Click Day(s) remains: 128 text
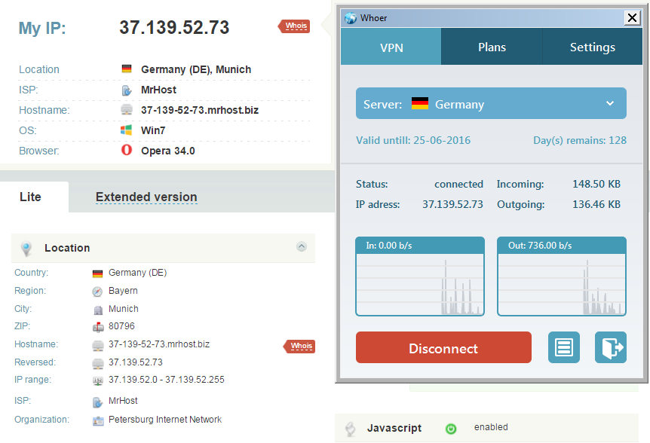This screenshot has width=650, height=443. click(580, 140)
